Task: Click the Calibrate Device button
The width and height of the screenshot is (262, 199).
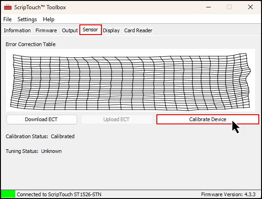Action: click(208, 119)
